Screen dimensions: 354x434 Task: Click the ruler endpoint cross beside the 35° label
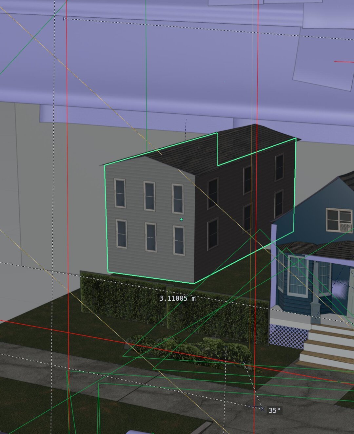(x=262, y=408)
